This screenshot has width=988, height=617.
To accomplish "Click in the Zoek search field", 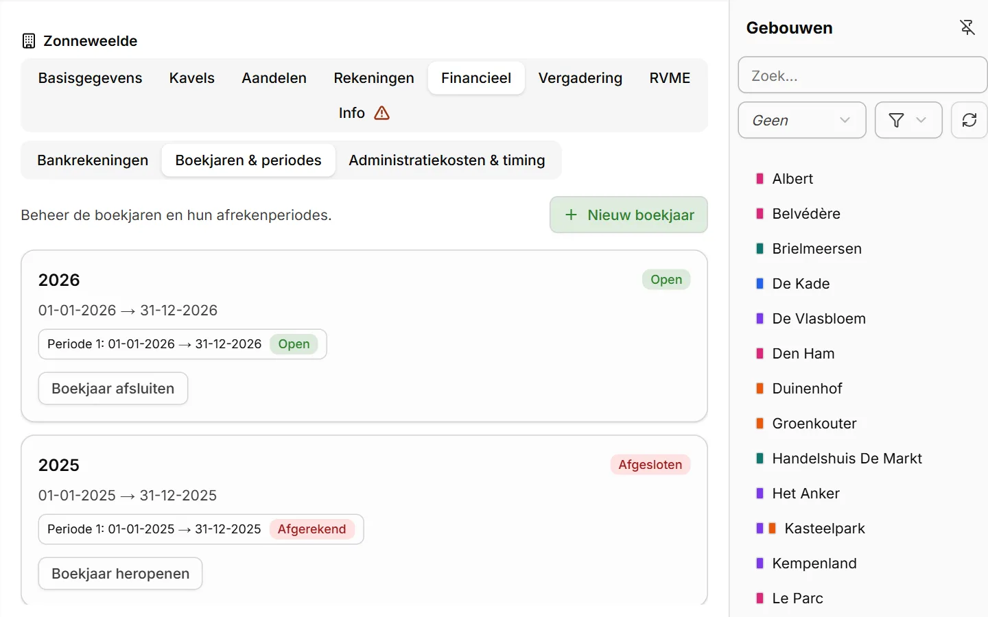I will click(x=862, y=75).
